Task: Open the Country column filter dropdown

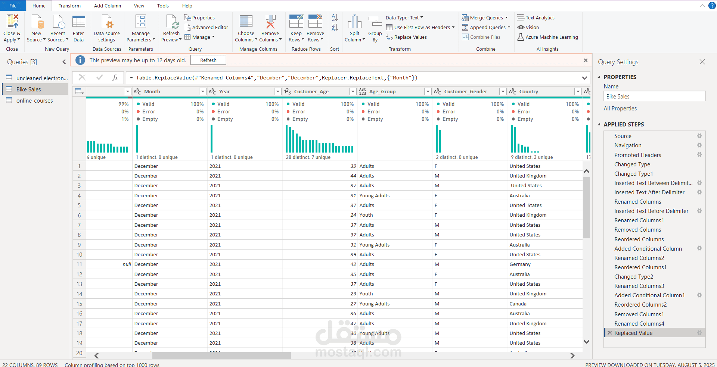Action: [578, 91]
